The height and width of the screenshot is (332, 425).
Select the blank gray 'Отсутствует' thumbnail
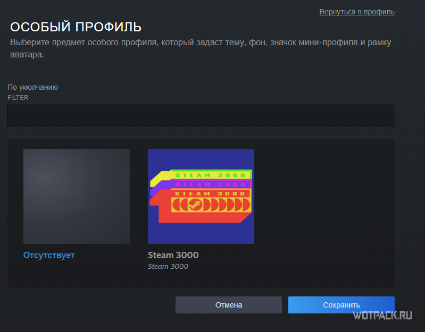76,196
